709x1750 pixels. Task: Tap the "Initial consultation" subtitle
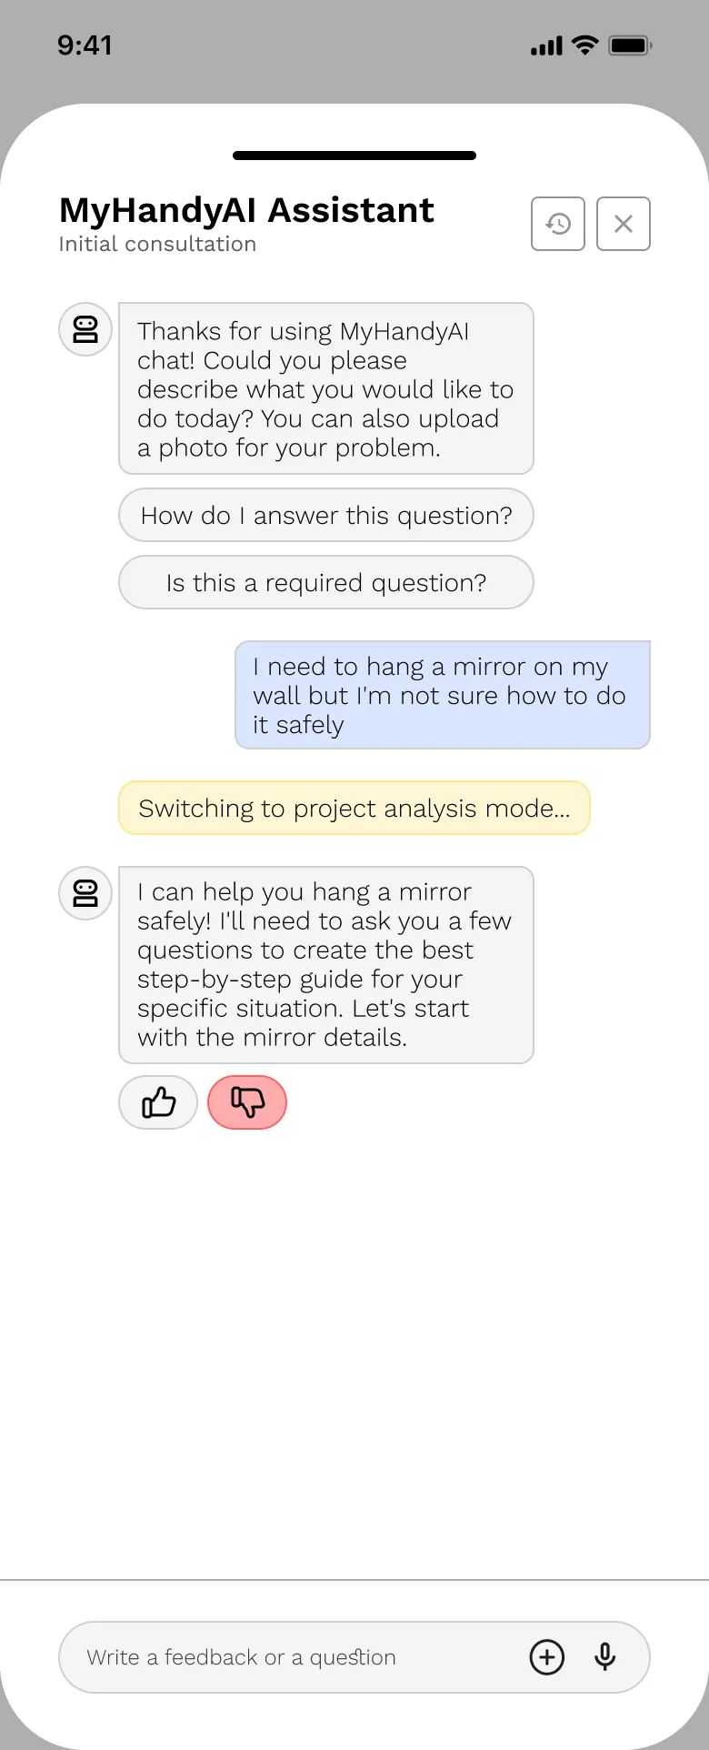coord(157,245)
